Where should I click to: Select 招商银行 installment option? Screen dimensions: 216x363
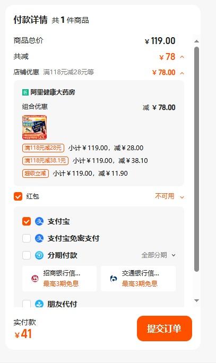tap(59, 279)
